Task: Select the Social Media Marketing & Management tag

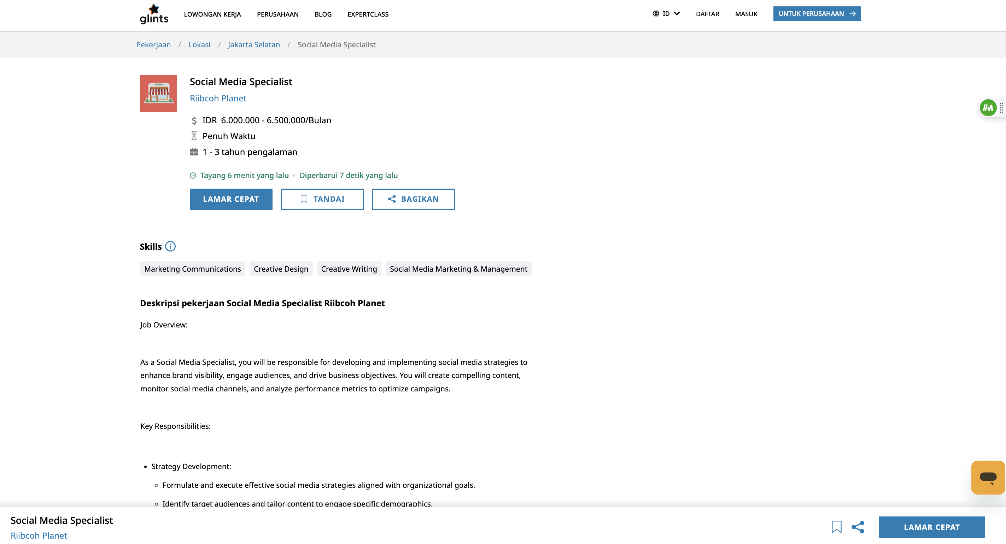Action: [458, 268]
